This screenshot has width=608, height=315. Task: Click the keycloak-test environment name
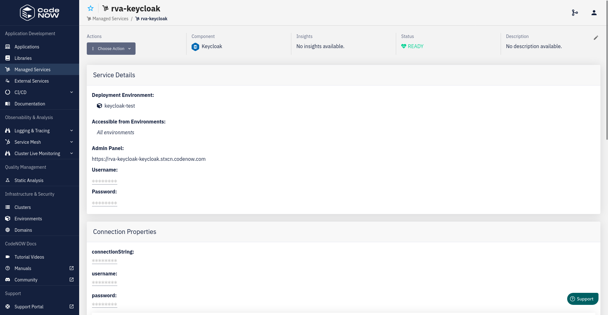[x=120, y=106]
